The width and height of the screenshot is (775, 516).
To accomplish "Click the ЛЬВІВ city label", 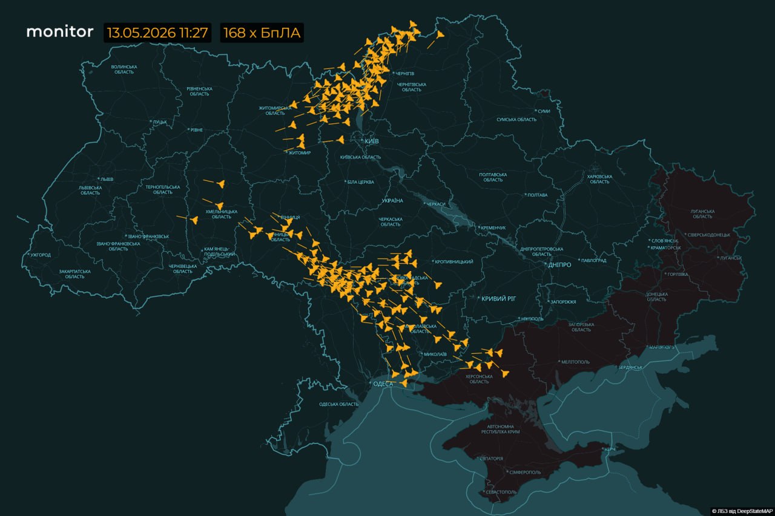I will 107,180.
